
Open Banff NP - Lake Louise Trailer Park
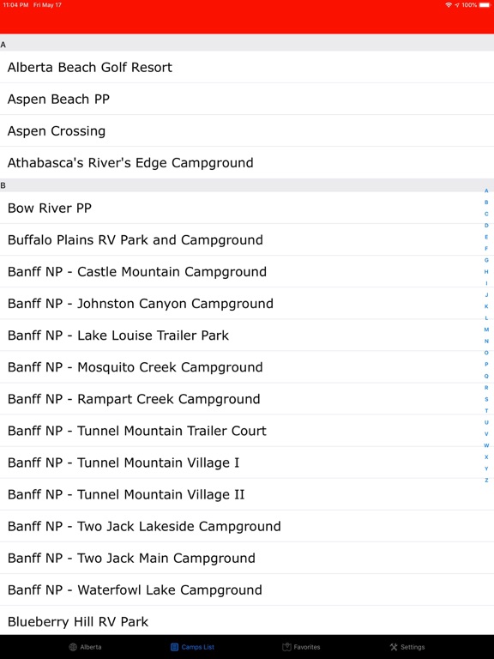[x=247, y=336]
